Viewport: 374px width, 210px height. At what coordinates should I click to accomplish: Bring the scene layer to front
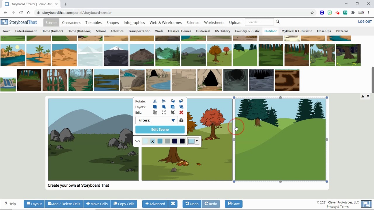click(155, 107)
